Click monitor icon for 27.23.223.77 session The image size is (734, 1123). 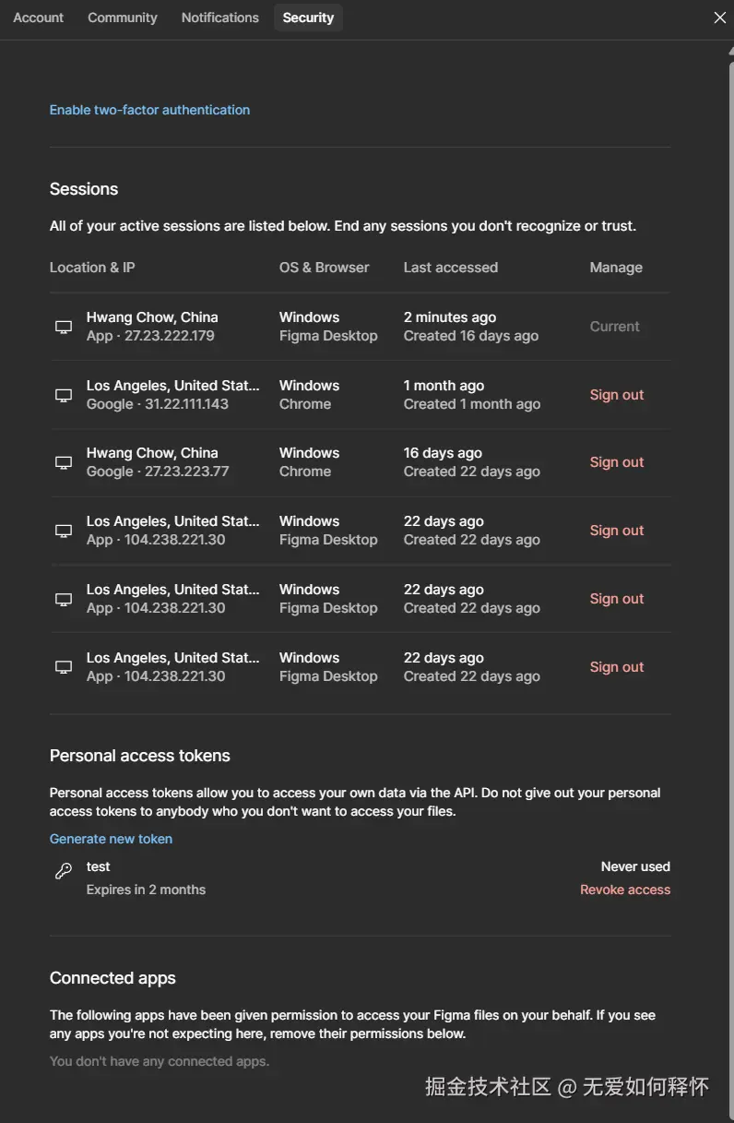point(64,462)
